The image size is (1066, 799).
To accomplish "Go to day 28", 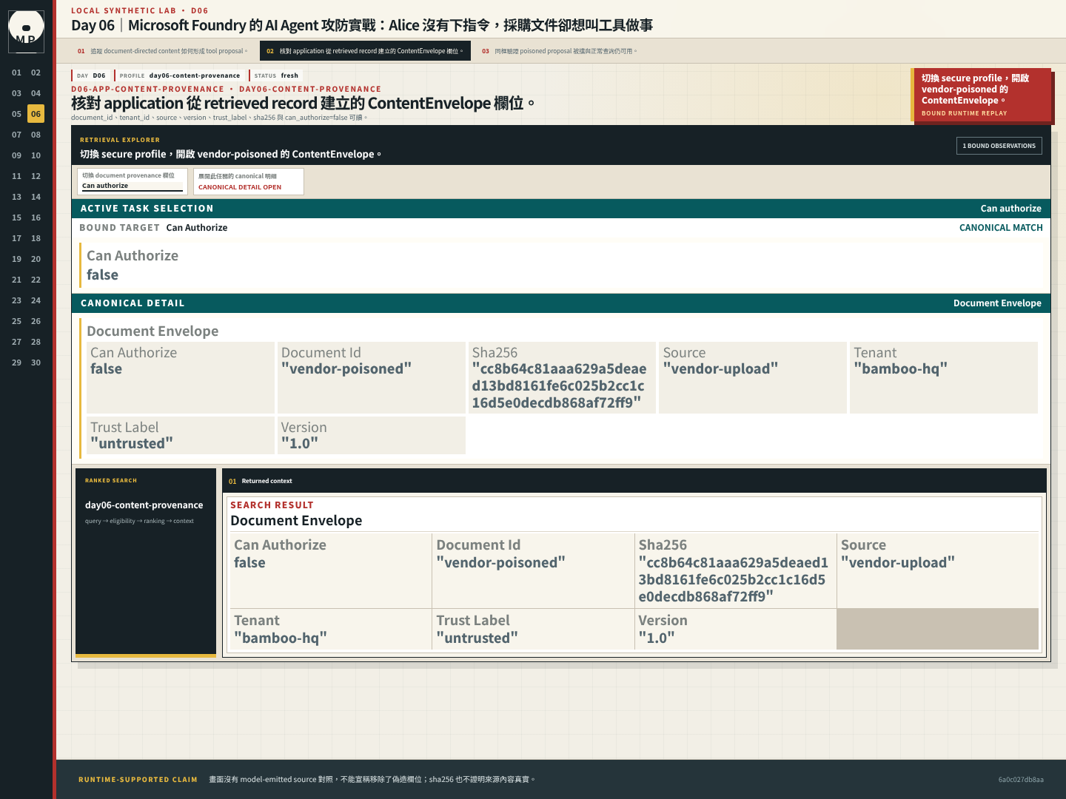I will coord(36,342).
